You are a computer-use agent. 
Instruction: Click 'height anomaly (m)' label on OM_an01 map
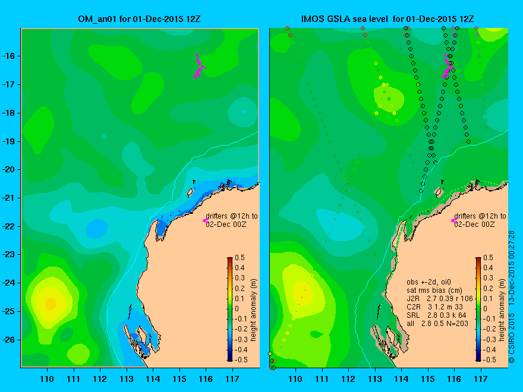tap(254, 310)
